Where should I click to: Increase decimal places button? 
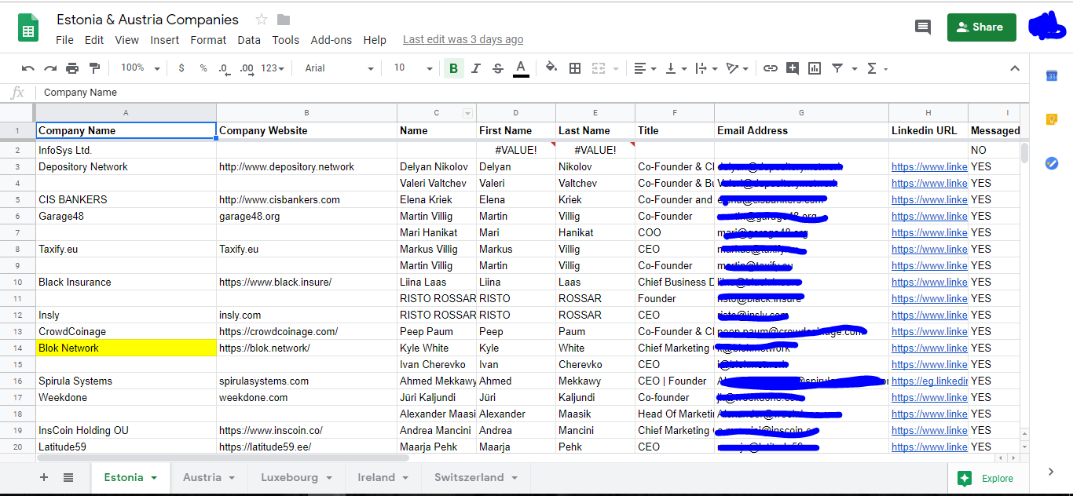click(247, 68)
